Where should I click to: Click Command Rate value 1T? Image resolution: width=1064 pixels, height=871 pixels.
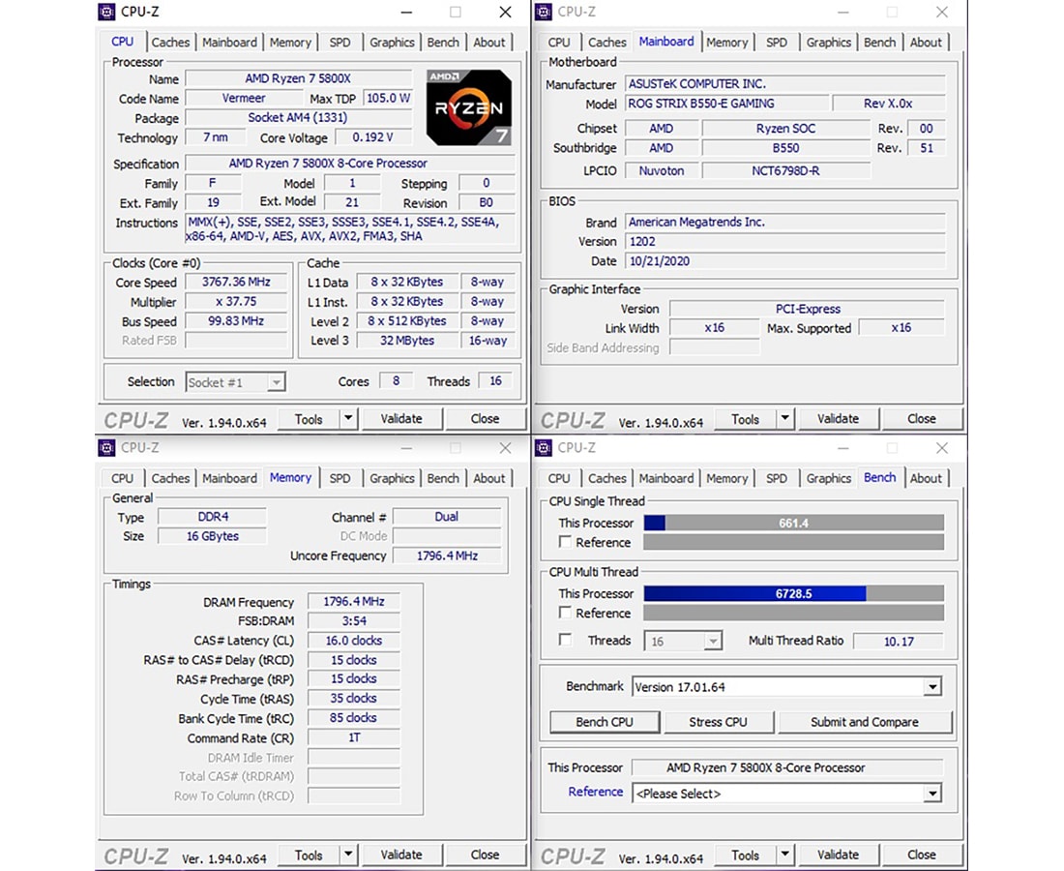(x=353, y=737)
